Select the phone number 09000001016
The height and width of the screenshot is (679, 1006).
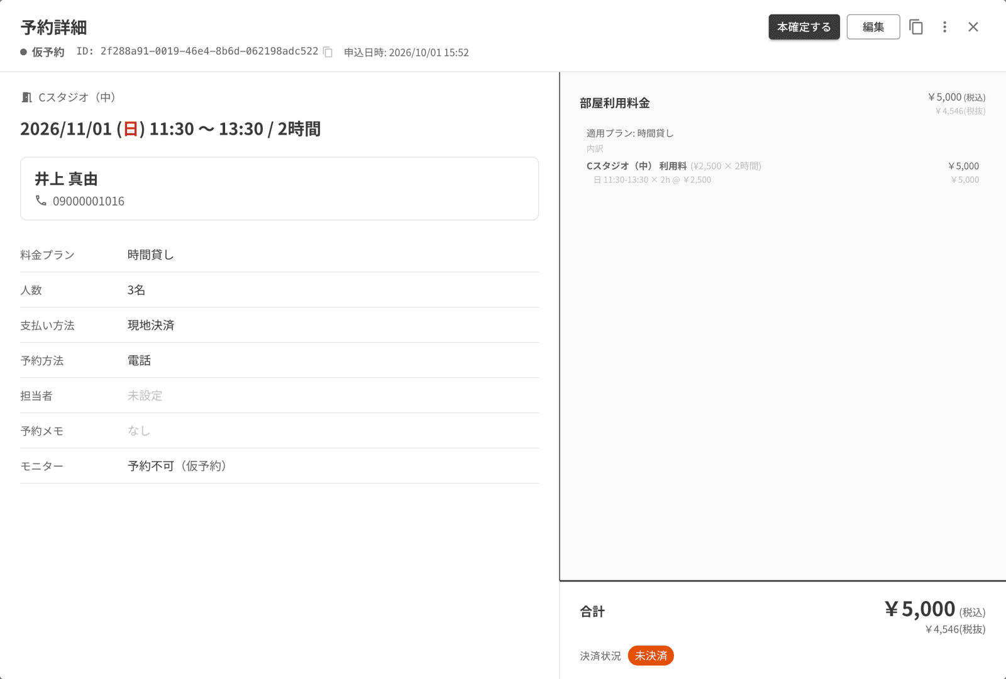point(89,201)
